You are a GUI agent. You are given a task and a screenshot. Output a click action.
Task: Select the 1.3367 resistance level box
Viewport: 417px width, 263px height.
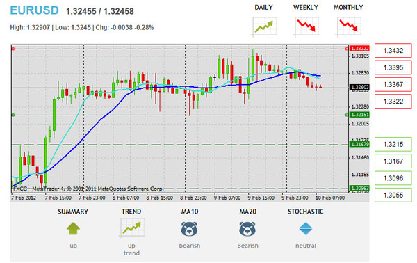[393, 84]
